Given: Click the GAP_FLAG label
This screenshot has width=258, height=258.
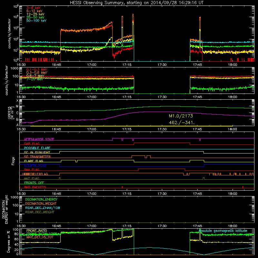Looking at the screenshot, I should click(x=32, y=144).
